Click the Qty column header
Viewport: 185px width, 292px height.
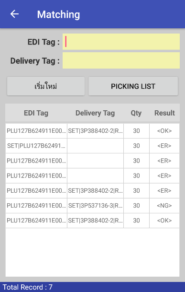pos(136,113)
